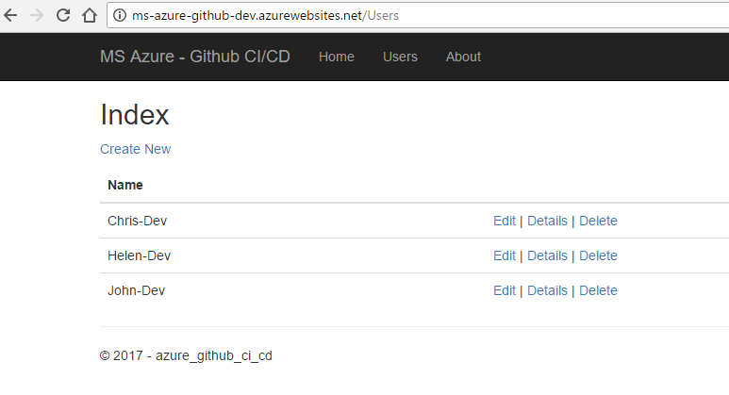Edit the Helen-Dev user
The height and width of the screenshot is (395, 729).
tap(505, 255)
